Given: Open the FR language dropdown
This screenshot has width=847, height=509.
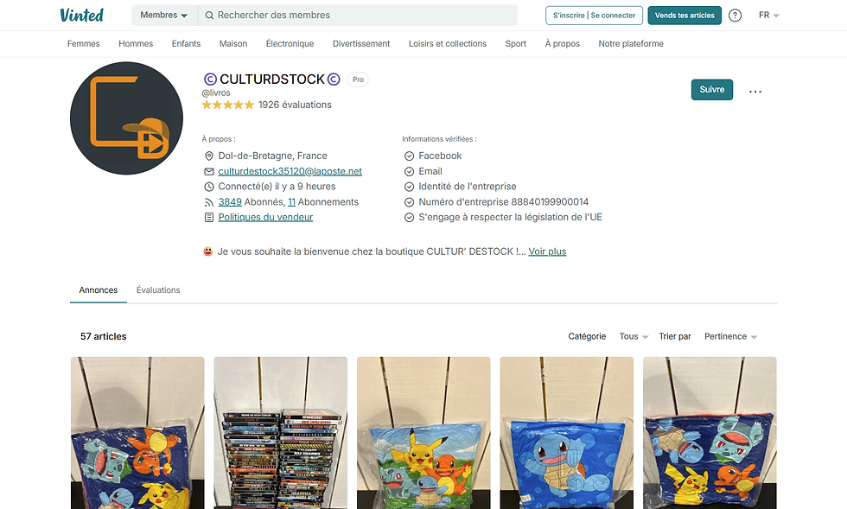Looking at the screenshot, I should pyautogui.click(x=768, y=16).
